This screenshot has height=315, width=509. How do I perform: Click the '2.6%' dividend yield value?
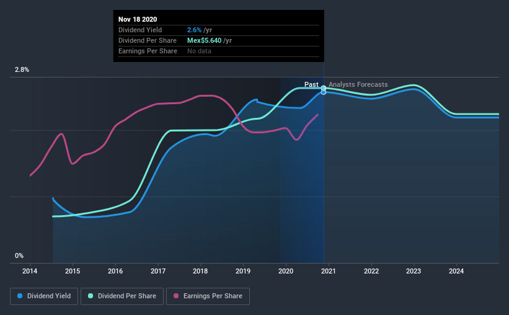(194, 30)
